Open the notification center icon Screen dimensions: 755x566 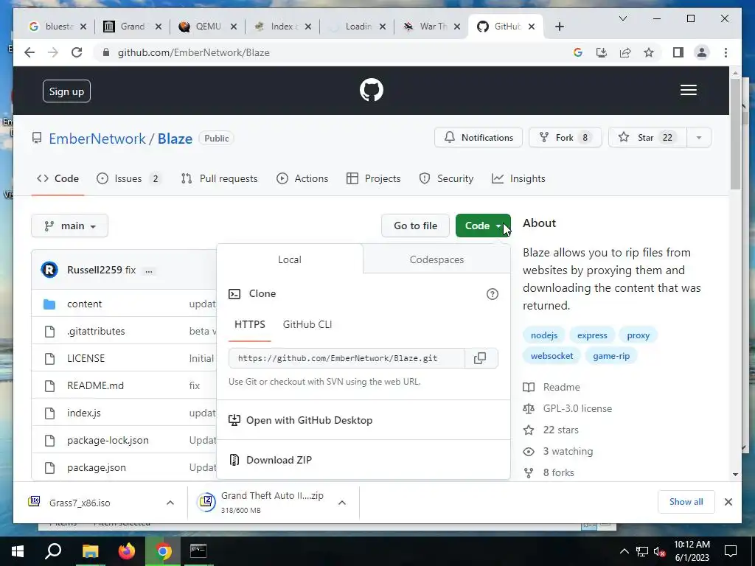click(731, 551)
